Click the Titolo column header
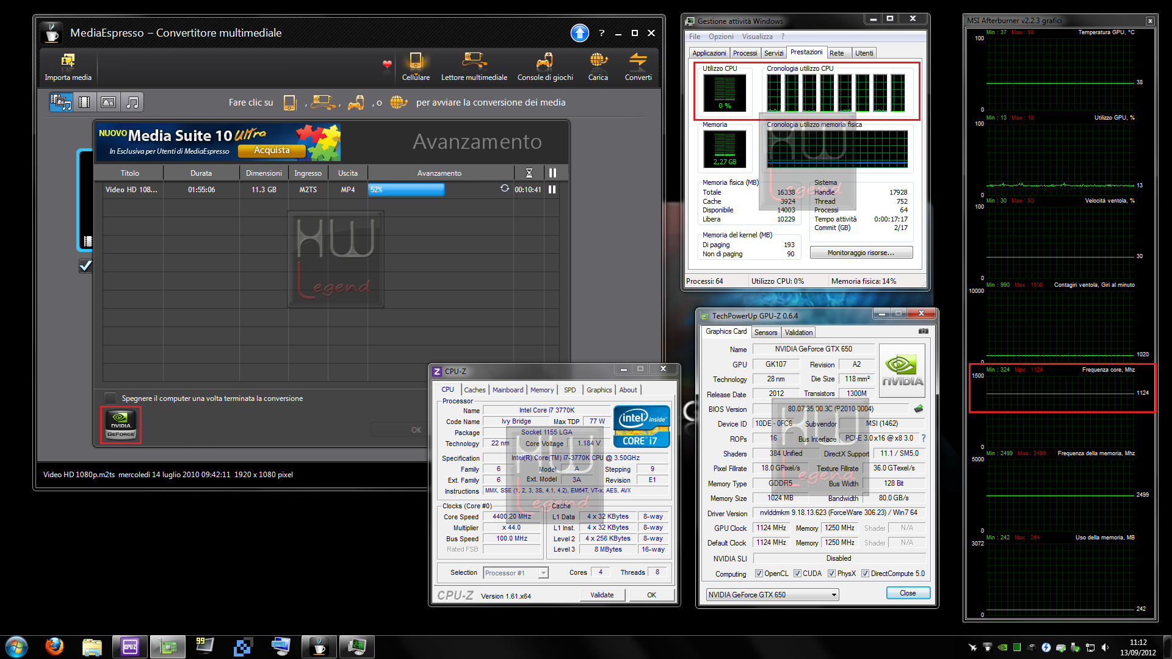Image resolution: width=1172 pixels, height=659 pixels. pos(129,173)
